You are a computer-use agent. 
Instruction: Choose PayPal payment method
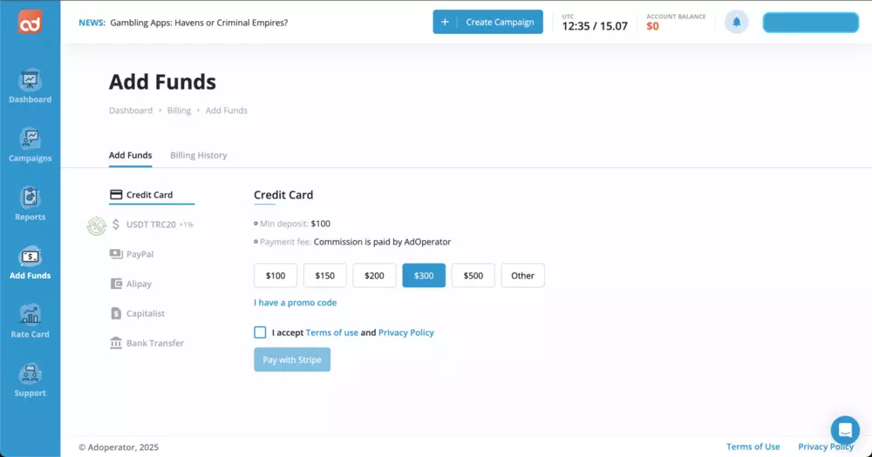pyautogui.click(x=132, y=254)
